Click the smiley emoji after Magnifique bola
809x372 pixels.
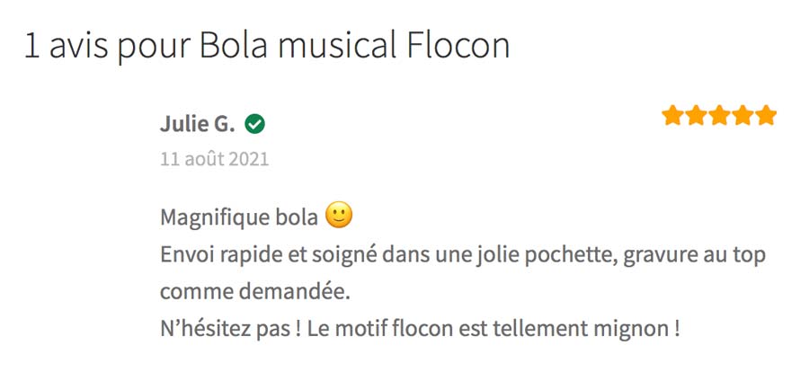[339, 215]
